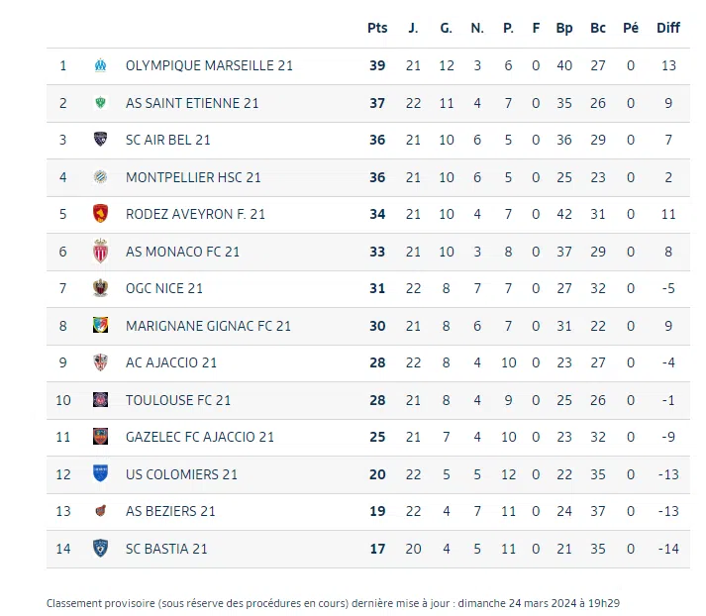Viewport: 706px width, 616px height.
Task: Open the Olympique Marseille 21 team link
Action: coord(209,65)
